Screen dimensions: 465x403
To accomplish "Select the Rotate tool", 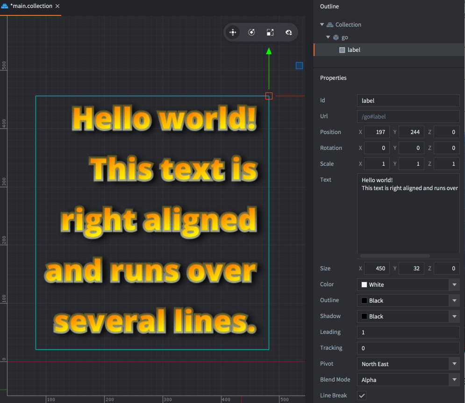I will tap(251, 32).
